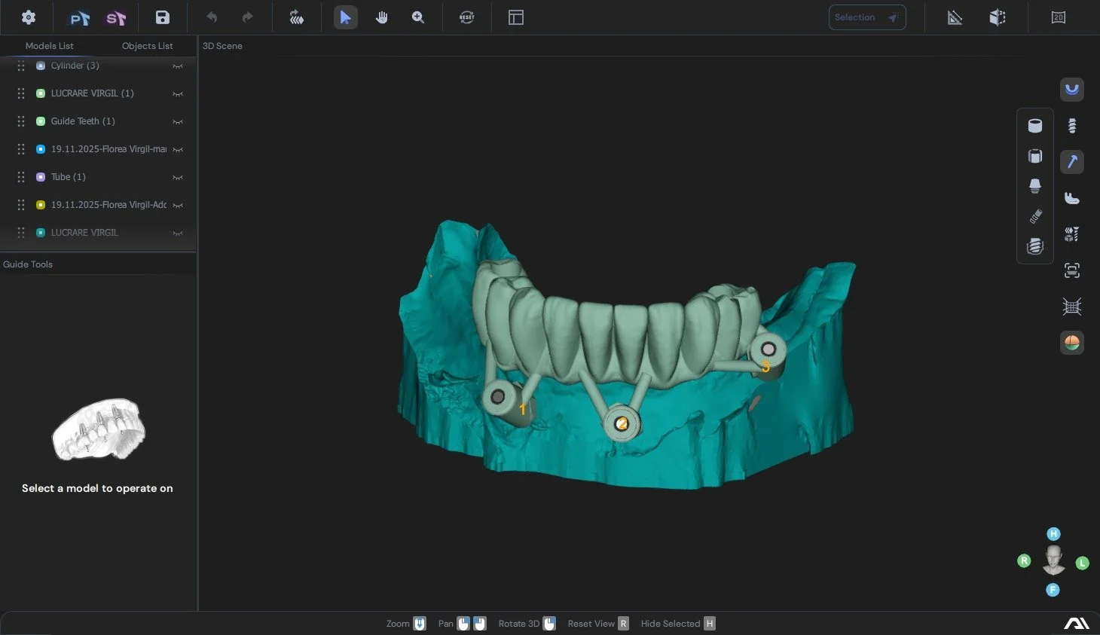Click the 3D Scene tab
Image resolution: width=1100 pixels, height=635 pixels.
(222, 46)
